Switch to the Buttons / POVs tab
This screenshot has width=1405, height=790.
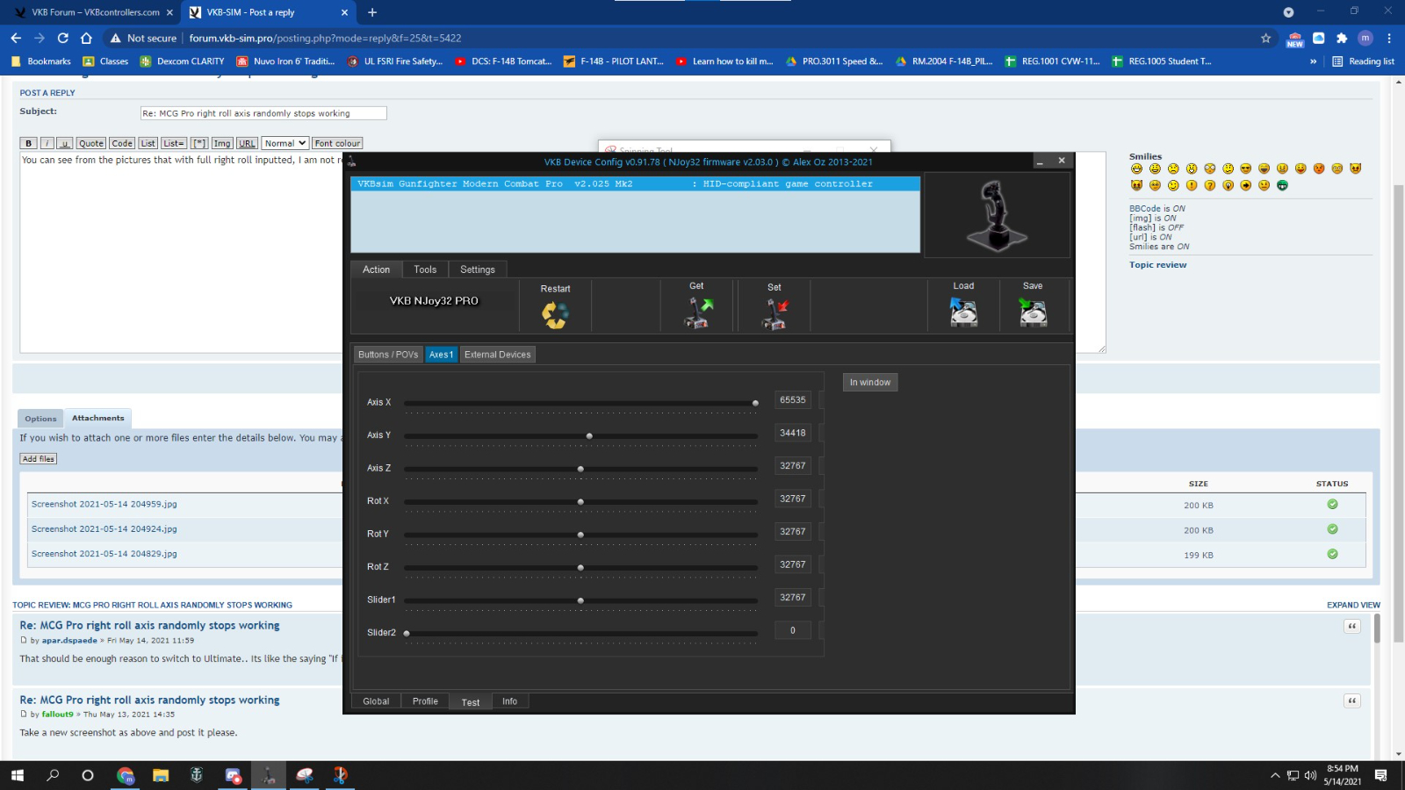pyautogui.click(x=388, y=355)
